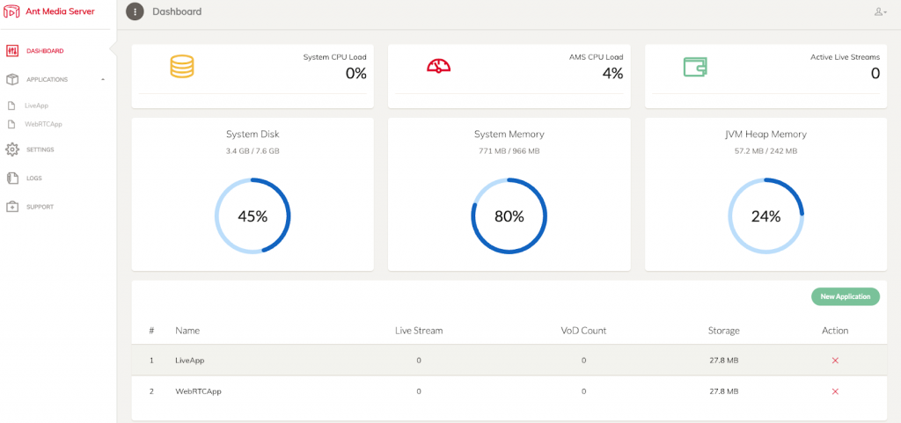Image resolution: width=901 pixels, height=423 pixels.
Task: Open Settings via the gear icon
Action: coord(12,150)
